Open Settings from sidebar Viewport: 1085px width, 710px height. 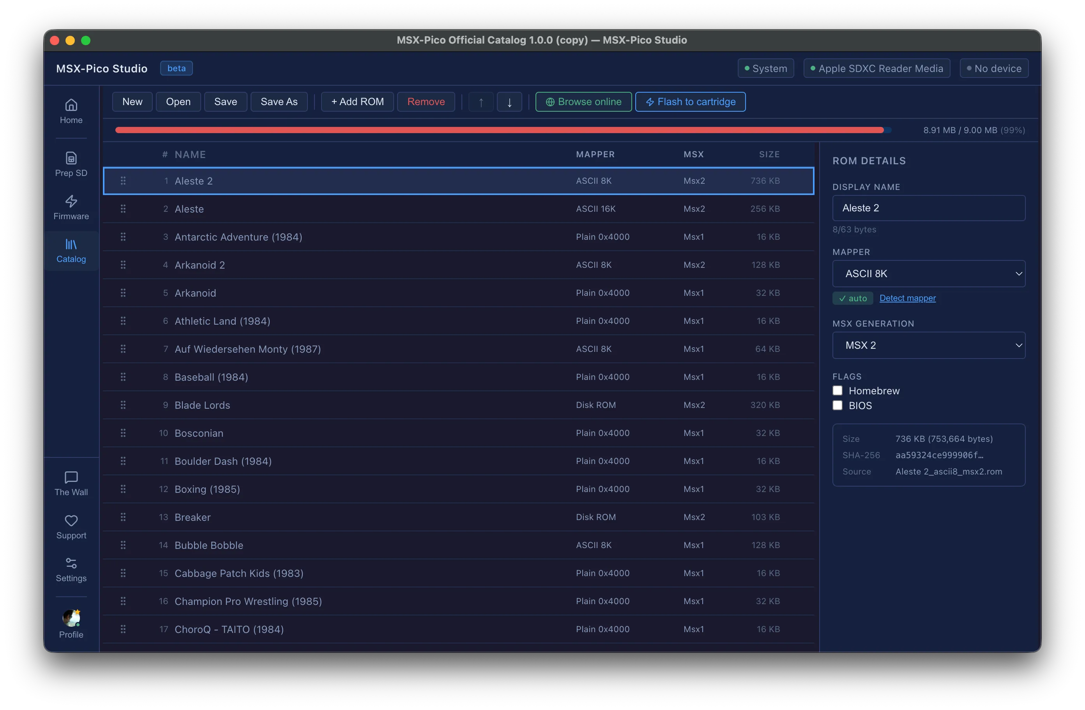(71, 569)
